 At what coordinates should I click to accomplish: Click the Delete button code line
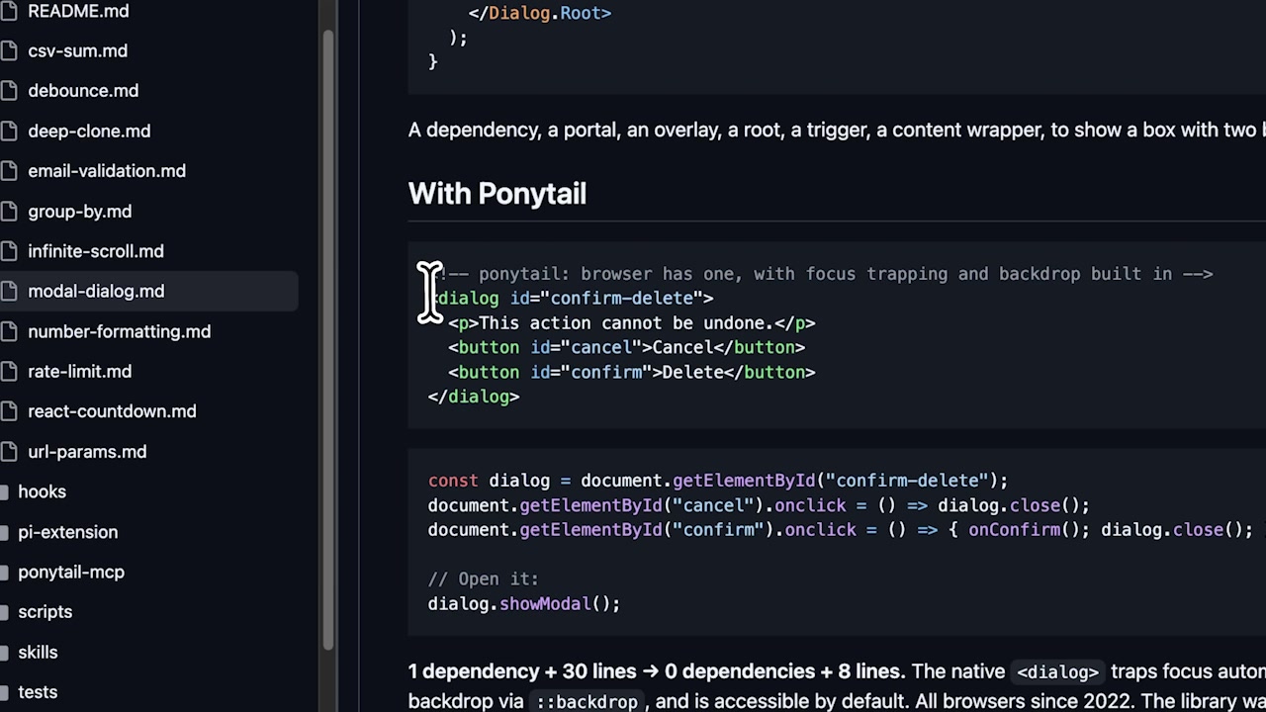coord(632,373)
